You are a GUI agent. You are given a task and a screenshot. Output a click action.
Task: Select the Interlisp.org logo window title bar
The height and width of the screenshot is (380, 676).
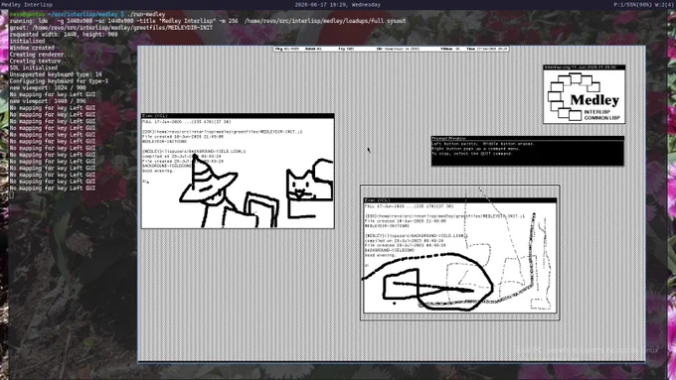tap(585, 67)
